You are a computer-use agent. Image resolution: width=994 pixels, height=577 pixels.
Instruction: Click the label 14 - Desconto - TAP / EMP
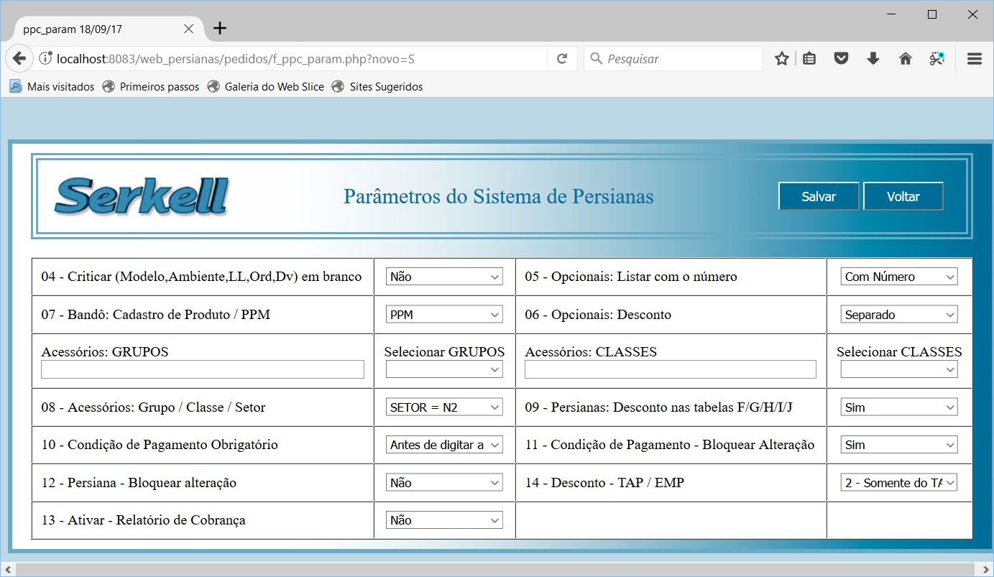pos(604,483)
